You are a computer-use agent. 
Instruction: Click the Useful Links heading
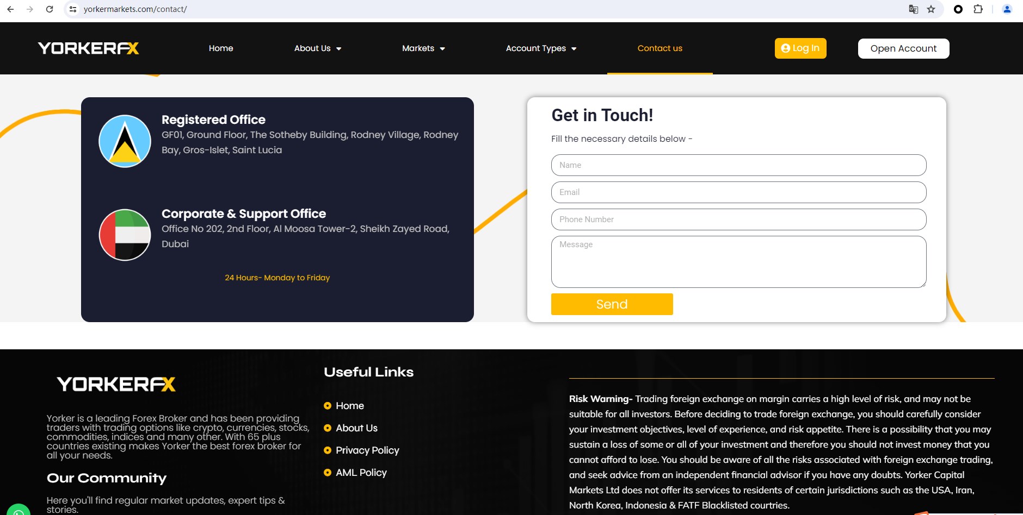click(x=369, y=372)
